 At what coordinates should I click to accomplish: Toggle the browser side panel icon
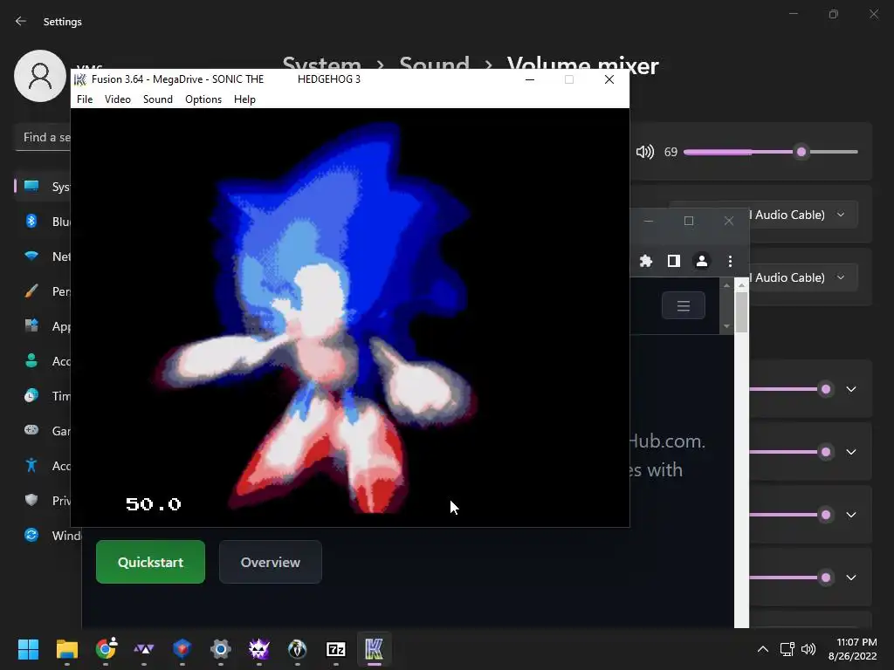coord(674,261)
